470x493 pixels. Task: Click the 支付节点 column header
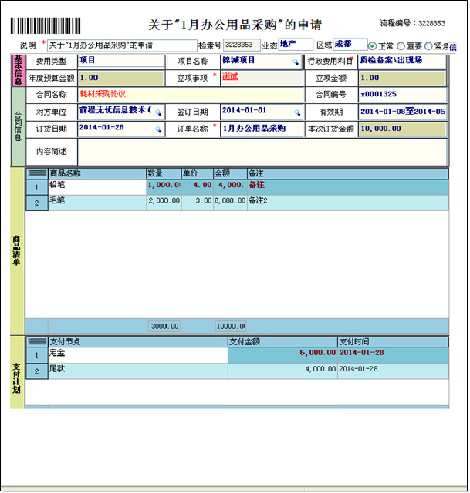pos(138,341)
